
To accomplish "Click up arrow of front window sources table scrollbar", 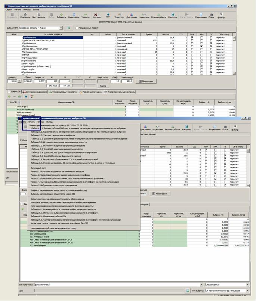I will (248, 150).
